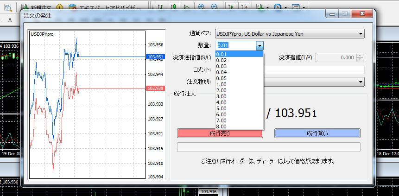The image size is (399, 196).
Task: Close the 注文の発注 order dialog
Action: tap(361, 14)
